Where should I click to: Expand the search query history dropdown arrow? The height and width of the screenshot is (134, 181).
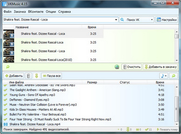coord(116,20)
